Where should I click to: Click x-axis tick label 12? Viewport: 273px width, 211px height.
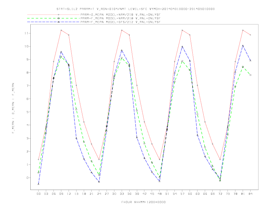tap(69, 194)
